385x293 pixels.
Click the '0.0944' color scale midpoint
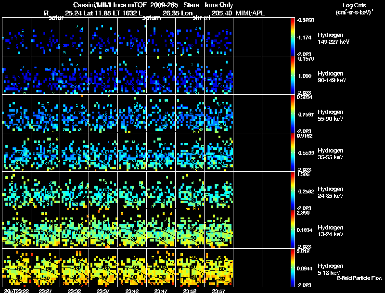point(305,269)
